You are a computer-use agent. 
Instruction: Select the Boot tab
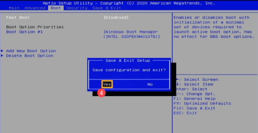tap(56, 8)
